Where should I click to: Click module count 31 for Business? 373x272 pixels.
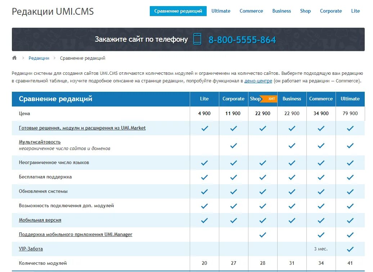tap(292, 263)
